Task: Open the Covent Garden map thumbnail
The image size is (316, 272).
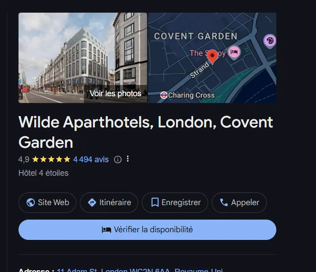Action: (x=212, y=58)
